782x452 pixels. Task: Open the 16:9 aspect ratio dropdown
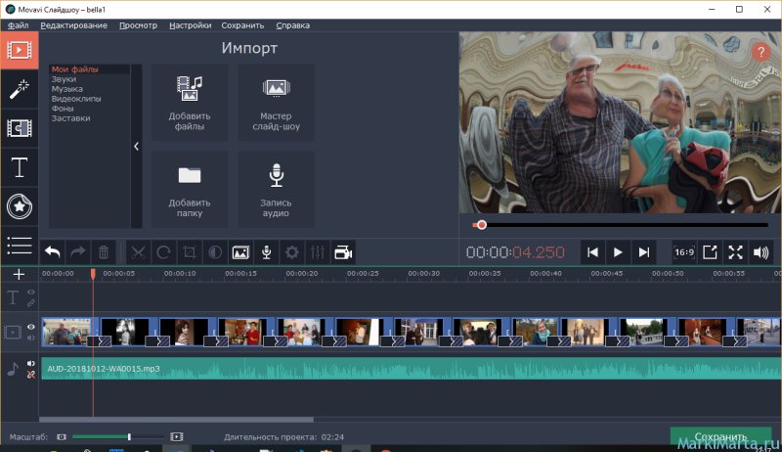(x=684, y=252)
